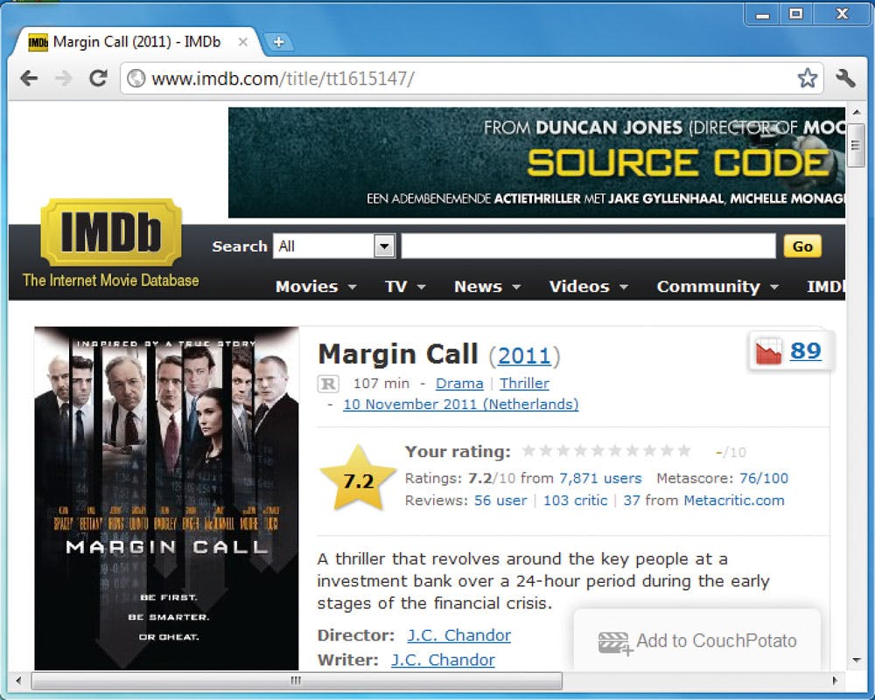The image size is (875, 700).
Task: Click the Source Code banner advertisement
Action: pyautogui.click(x=536, y=163)
